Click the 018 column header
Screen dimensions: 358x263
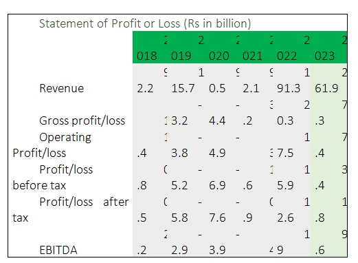coord(147,56)
